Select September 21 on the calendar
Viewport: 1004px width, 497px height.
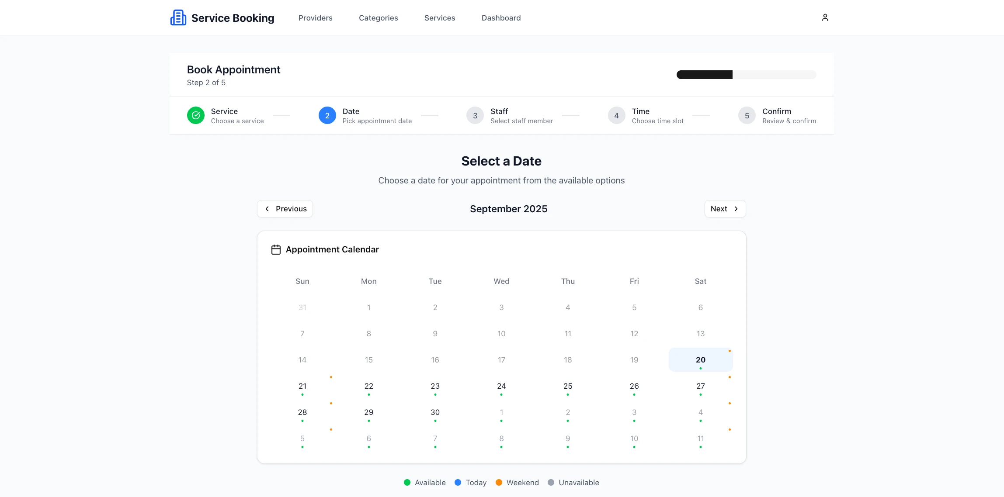click(x=302, y=386)
